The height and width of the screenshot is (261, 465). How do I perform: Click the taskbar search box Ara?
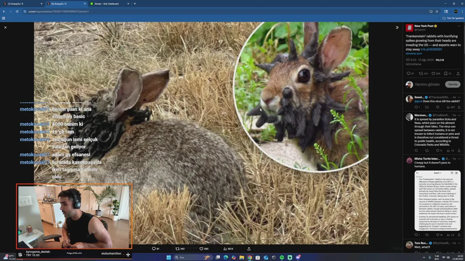coord(193,257)
